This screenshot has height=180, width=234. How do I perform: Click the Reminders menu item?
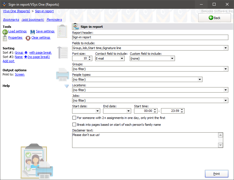pyautogui.click(x=54, y=20)
